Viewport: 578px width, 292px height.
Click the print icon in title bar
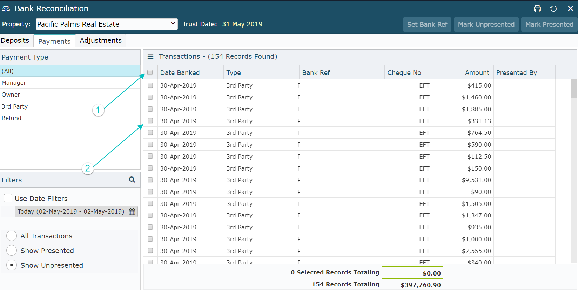tap(537, 9)
